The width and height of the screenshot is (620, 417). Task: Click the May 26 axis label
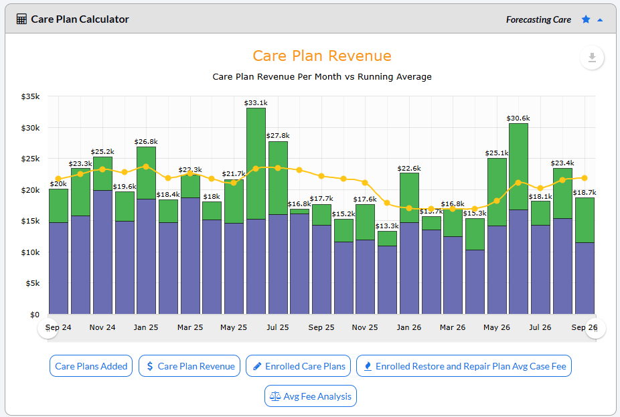[497, 327]
